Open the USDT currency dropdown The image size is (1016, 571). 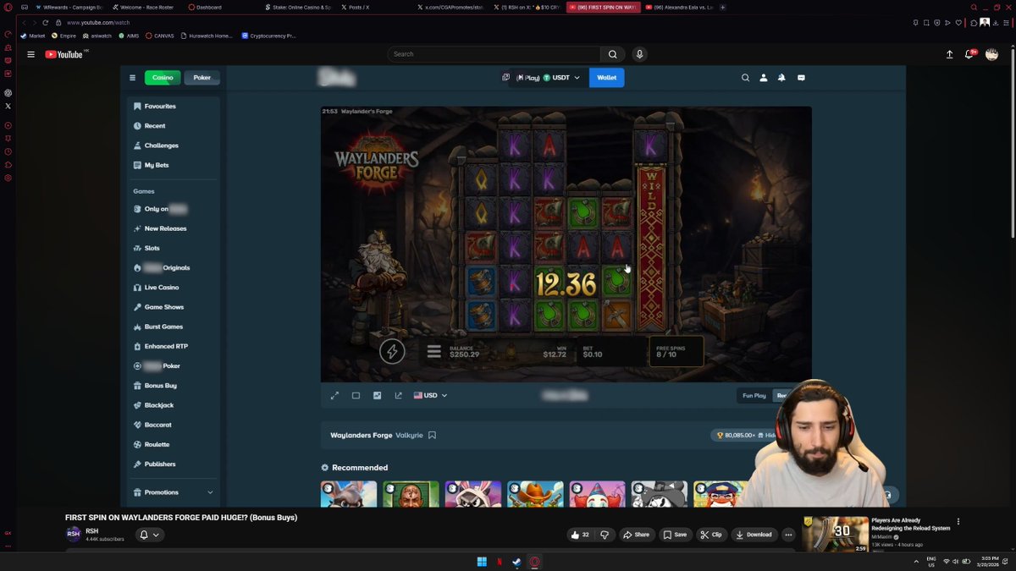tap(562, 78)
